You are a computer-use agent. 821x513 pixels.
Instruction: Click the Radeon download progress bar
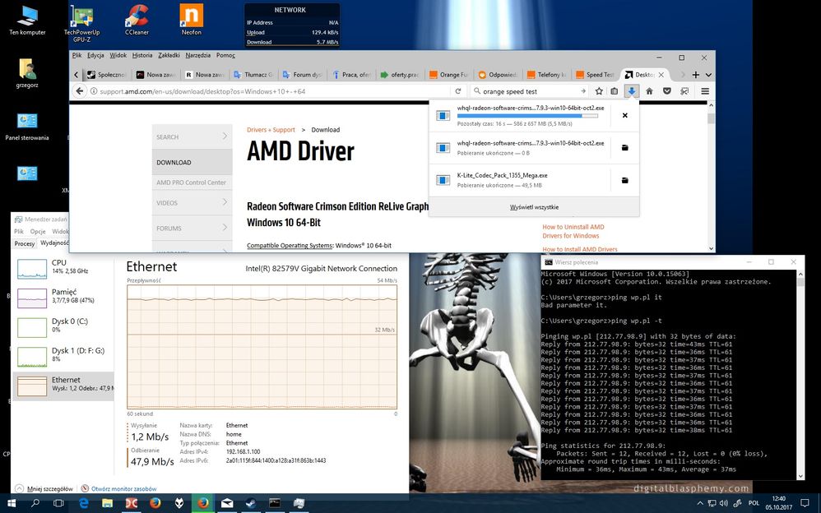pos(526,116)
